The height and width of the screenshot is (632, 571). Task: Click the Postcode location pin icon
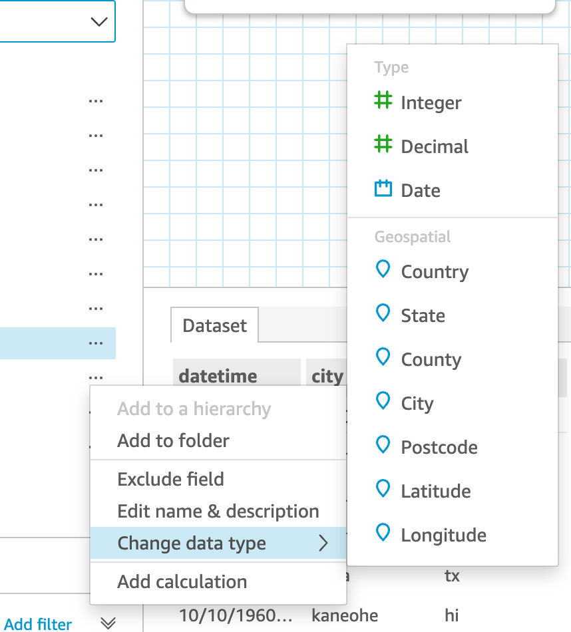383,445
